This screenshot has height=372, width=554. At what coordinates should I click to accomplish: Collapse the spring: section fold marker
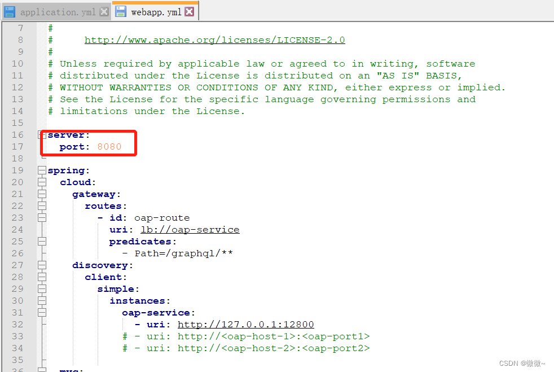pyautogui.click(x=42, y=170)
